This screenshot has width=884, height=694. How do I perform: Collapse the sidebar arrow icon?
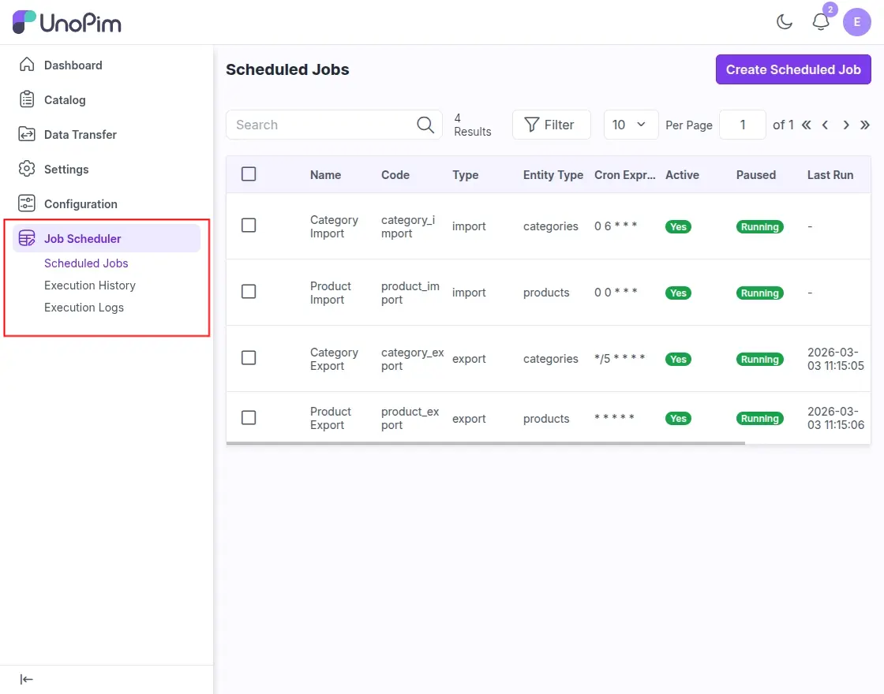click(x=27, y=679)
